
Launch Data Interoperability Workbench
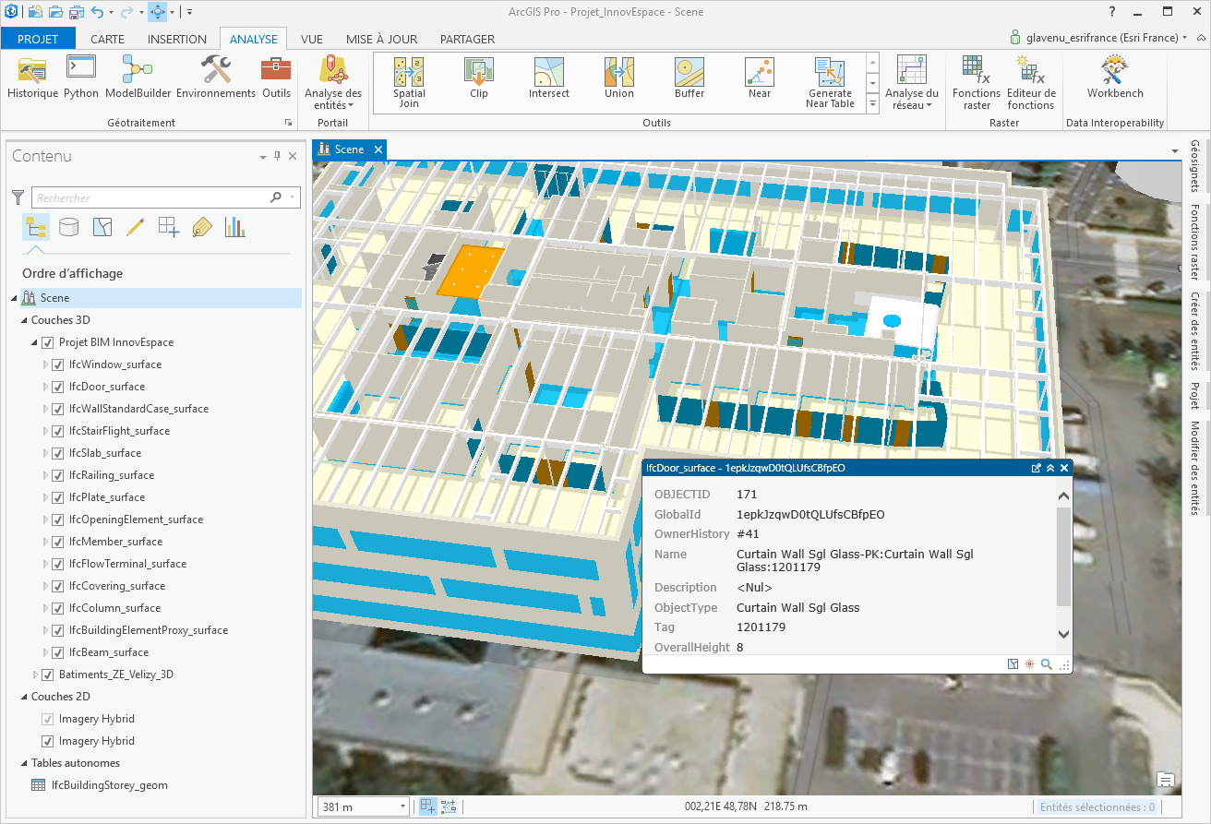tap(1115, 78)
